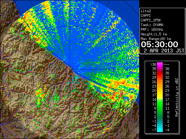Click the green 8 dBZ legend swatch
Image resolution: width=186 pixels, height=139 pixels.
point(160,108)
